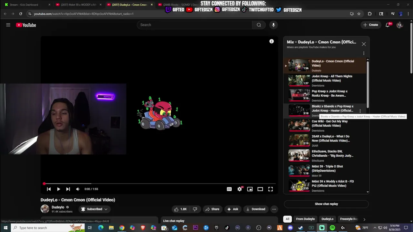
Task: Open the notifications bell
Action: coord(388,25)
